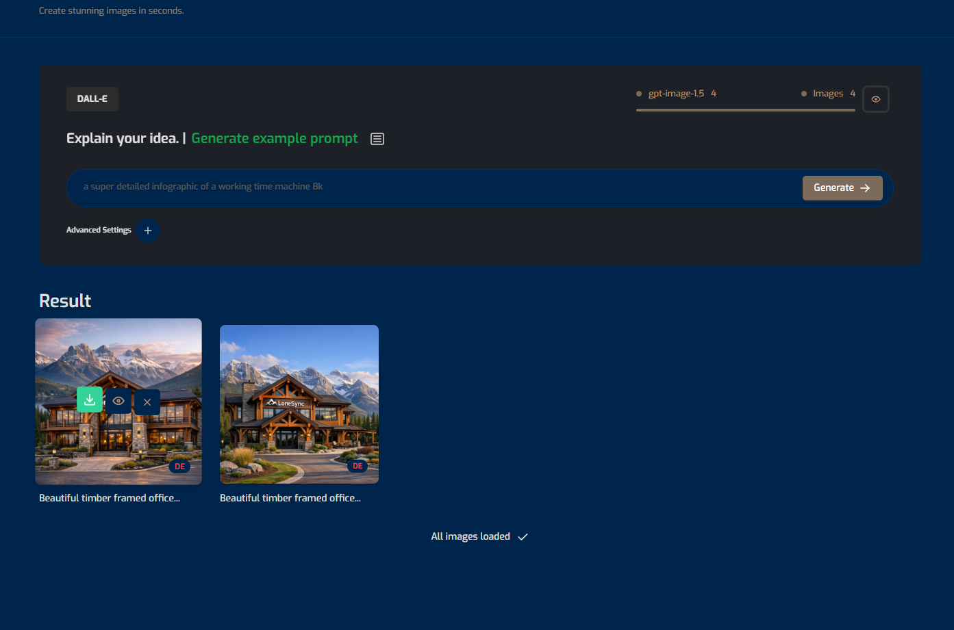954x630 pixels.
Task: Toggle the eye button near Images count
Action: coord(875,99)
